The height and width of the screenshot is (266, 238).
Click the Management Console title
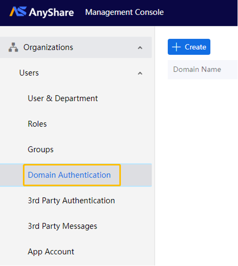pos(125,12)
